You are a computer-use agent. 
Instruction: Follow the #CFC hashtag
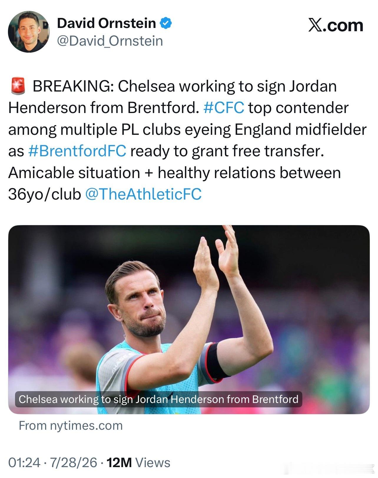224,108
